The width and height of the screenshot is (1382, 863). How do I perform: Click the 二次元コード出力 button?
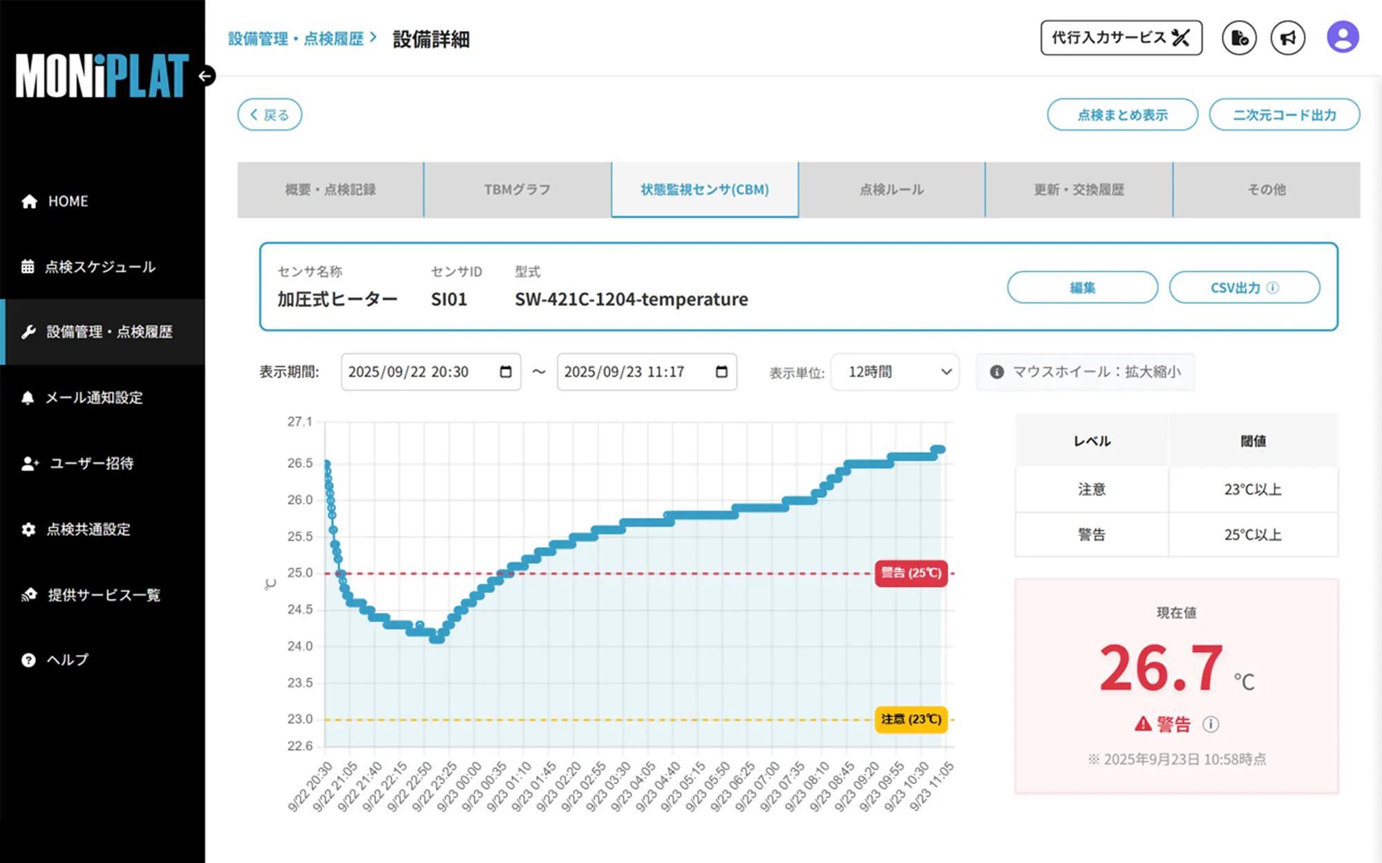[1284, 115]
